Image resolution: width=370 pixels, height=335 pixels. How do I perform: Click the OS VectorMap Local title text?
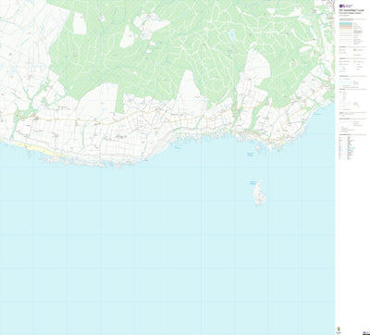(x=351, y=10)
